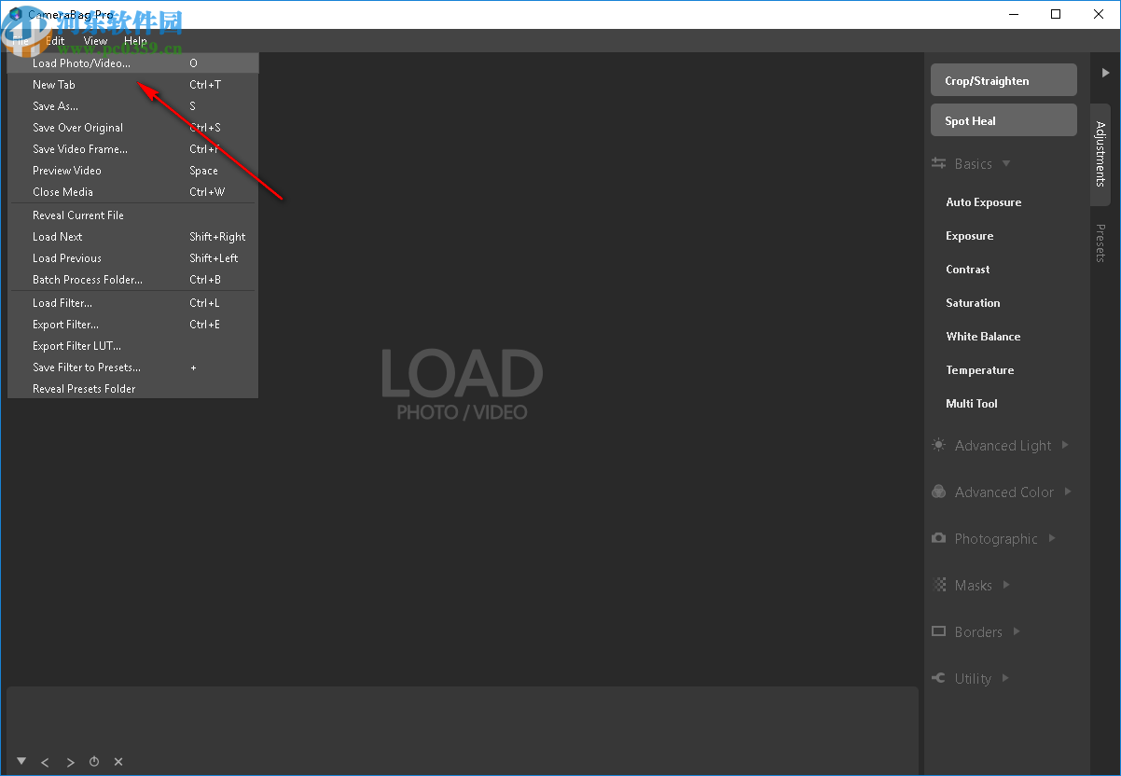Add Auto Exposure adjustment
The width and height of the screenshot is (1121, 776).
[x=983, y=202]
